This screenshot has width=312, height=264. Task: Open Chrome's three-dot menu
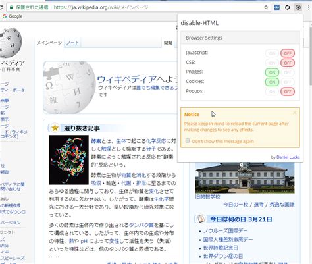click(x=309, y=7)
